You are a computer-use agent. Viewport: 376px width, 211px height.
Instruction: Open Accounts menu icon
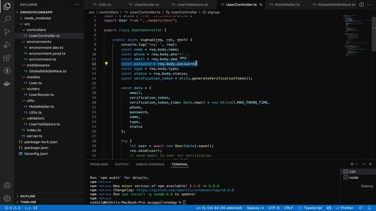[x=7, y=185]
